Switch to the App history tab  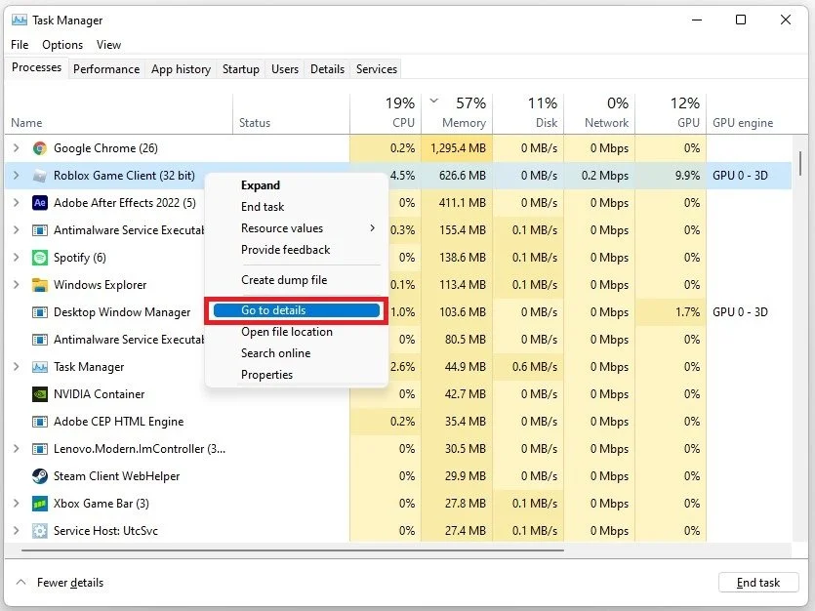pyautogui.click(x=181, y=69)
